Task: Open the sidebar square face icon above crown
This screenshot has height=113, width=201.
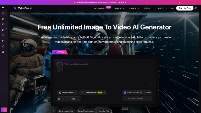Action: click(x=3, y=47)
